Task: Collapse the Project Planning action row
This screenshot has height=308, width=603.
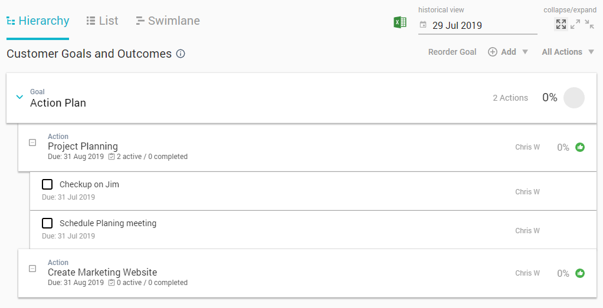Action: click(32, 143)
